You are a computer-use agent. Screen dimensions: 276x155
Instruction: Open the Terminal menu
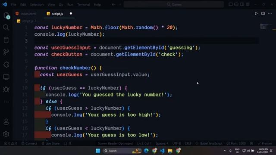coord(83,5)
